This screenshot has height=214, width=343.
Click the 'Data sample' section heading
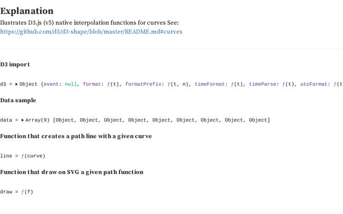click(18, 100)
